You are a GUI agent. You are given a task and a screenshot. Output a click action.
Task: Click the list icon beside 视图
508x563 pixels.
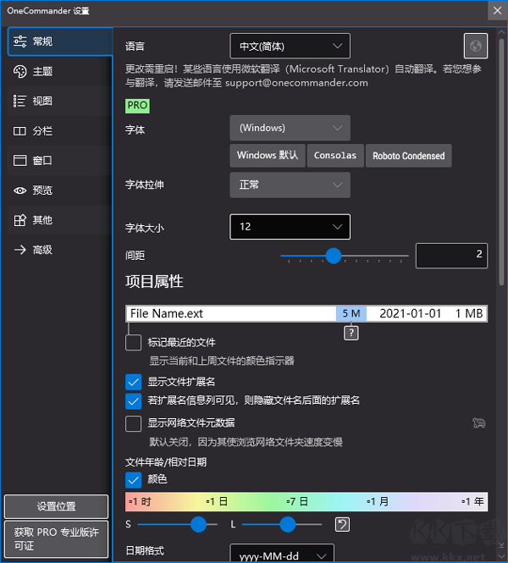[19, 102]
